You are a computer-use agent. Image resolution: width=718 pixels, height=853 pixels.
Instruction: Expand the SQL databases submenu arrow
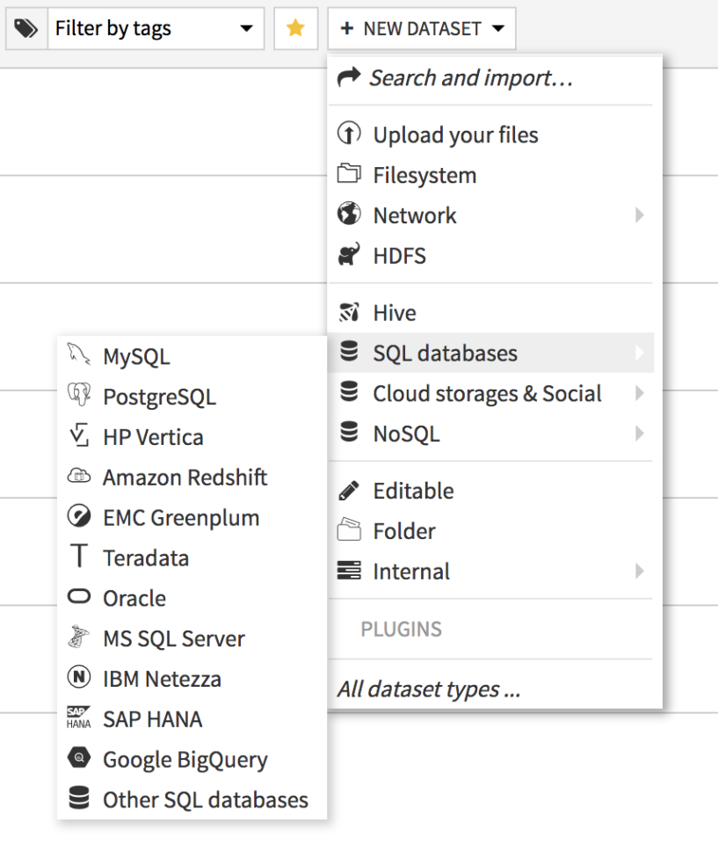click(x=640, y=353)
